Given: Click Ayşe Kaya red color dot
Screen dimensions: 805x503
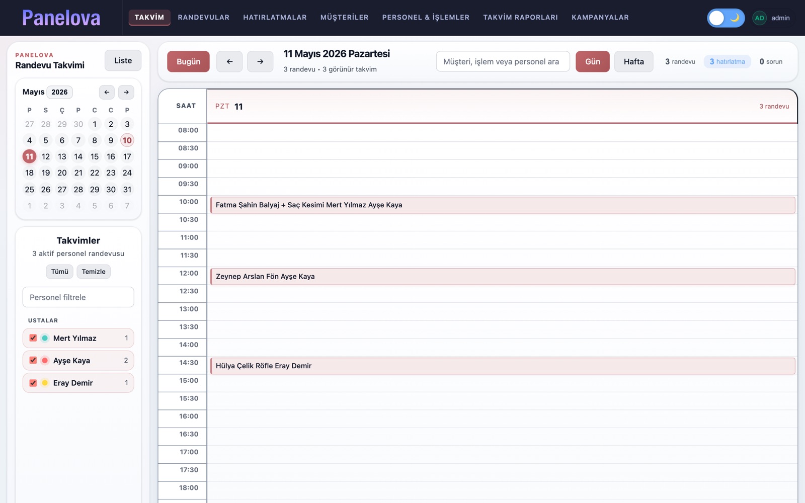Looking at the screenshot, I should (45, 360).
